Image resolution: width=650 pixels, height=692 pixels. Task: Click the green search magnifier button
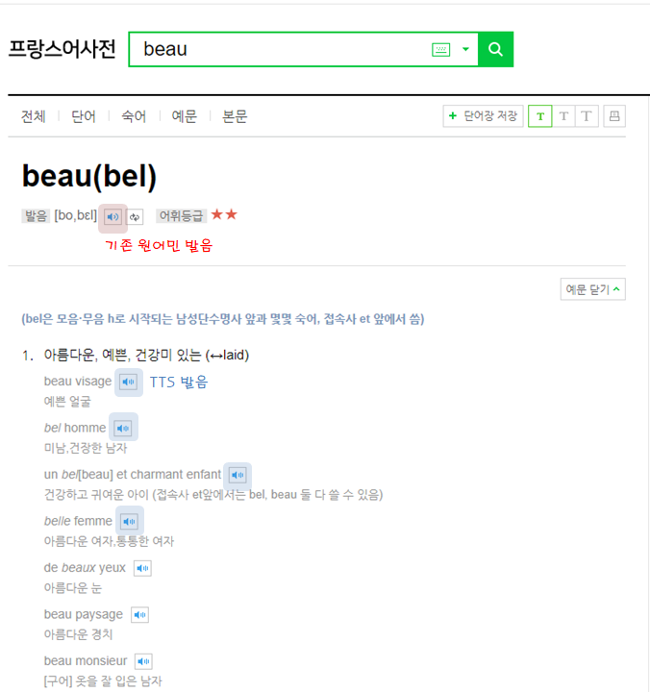(495, 49)
